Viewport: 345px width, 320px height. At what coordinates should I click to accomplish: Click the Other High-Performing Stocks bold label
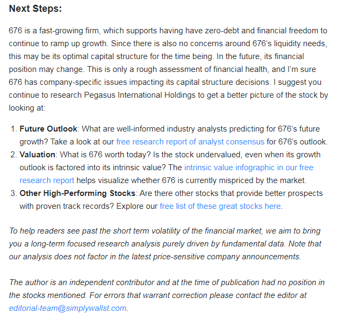click(x=77, y=193)
